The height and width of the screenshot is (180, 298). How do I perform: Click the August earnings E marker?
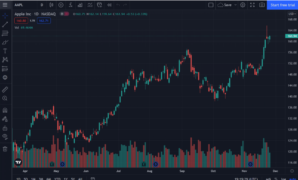[x=144, y=164]
